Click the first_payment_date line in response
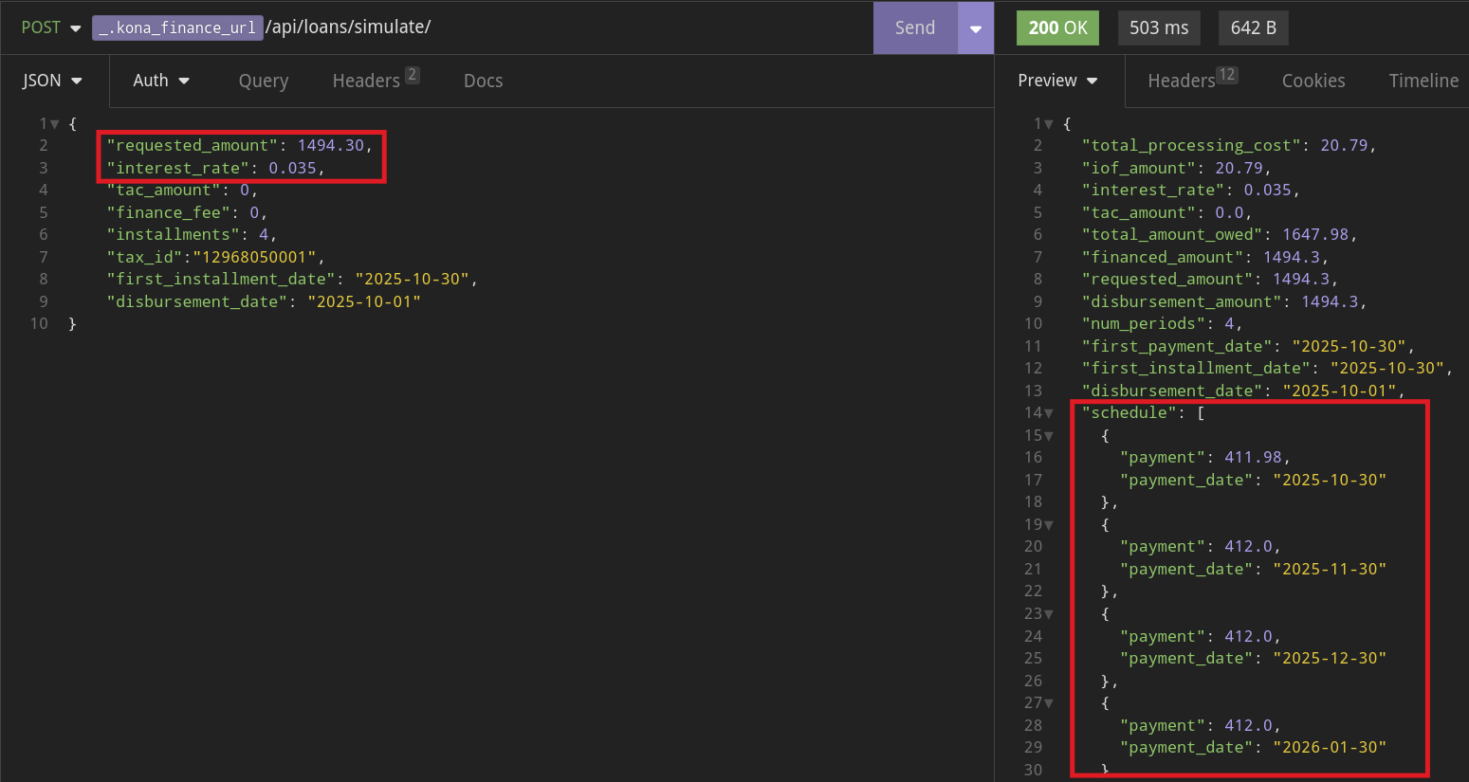This screenshot has width=1469, height=782. click(x=1248, y=346)
